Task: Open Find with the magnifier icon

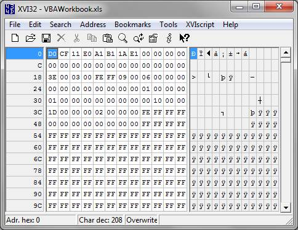Action: pos(123,38)
